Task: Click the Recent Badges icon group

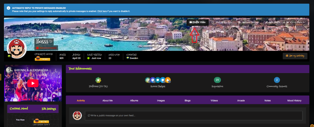Action: 158,80
